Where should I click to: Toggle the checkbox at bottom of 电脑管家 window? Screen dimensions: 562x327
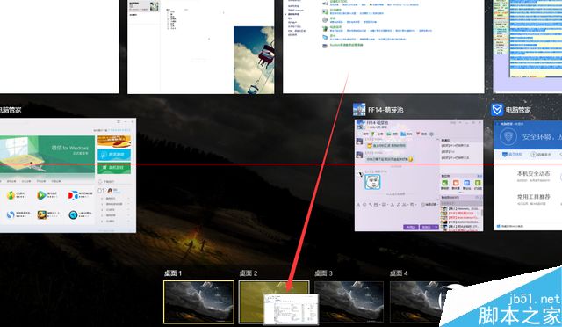[499, 227]
